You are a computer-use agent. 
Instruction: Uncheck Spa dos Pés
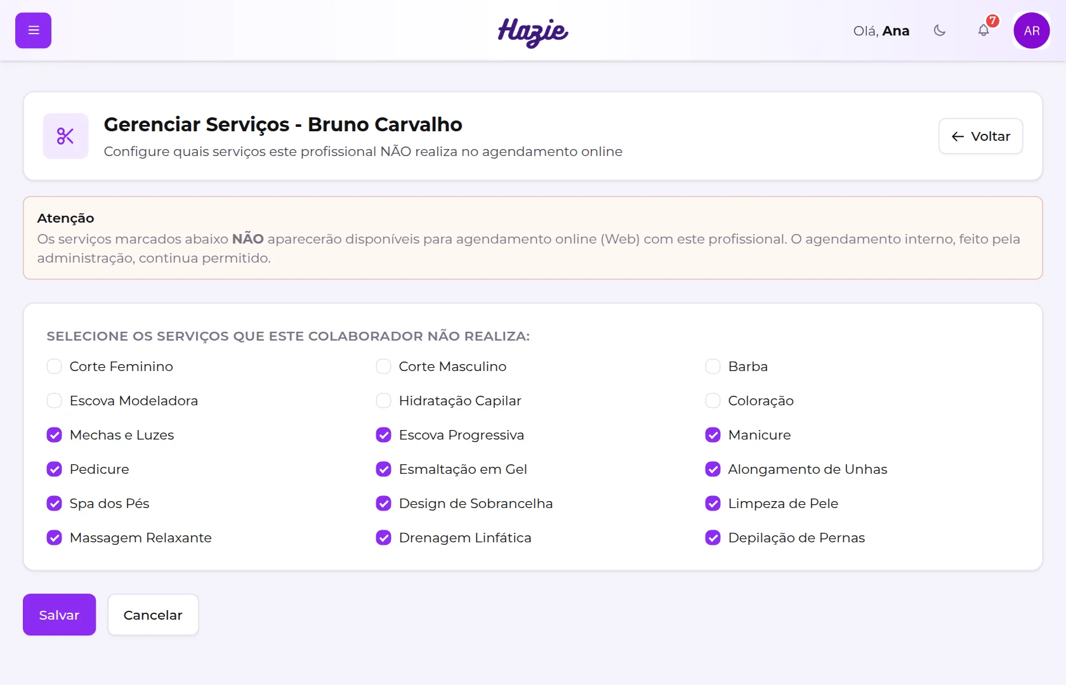pyautogui.click(x=55, y=504)
